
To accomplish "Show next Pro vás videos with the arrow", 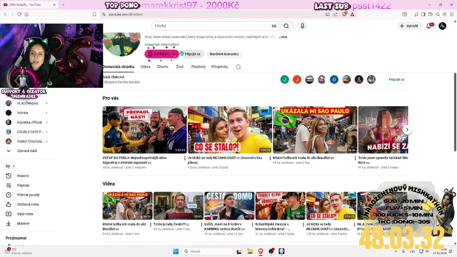I will point(407,130).
